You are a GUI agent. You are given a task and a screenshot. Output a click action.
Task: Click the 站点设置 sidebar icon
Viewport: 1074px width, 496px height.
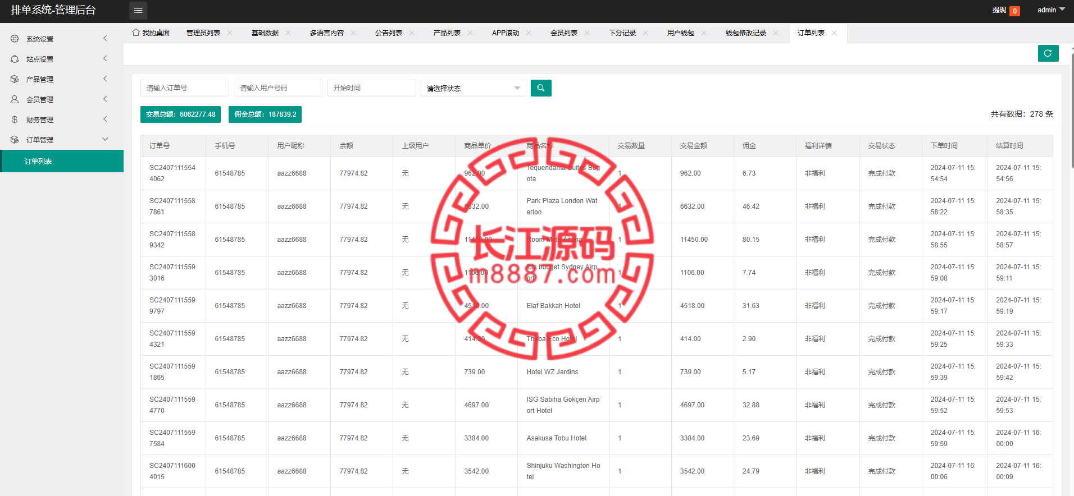pos(15,59)
